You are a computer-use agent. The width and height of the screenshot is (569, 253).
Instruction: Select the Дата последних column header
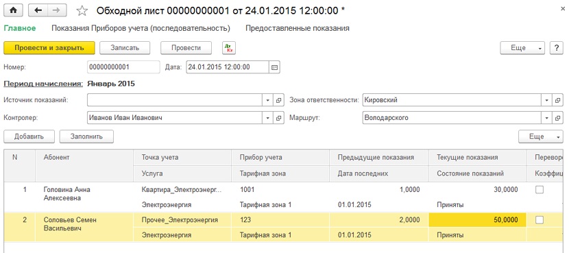[378, 173]
